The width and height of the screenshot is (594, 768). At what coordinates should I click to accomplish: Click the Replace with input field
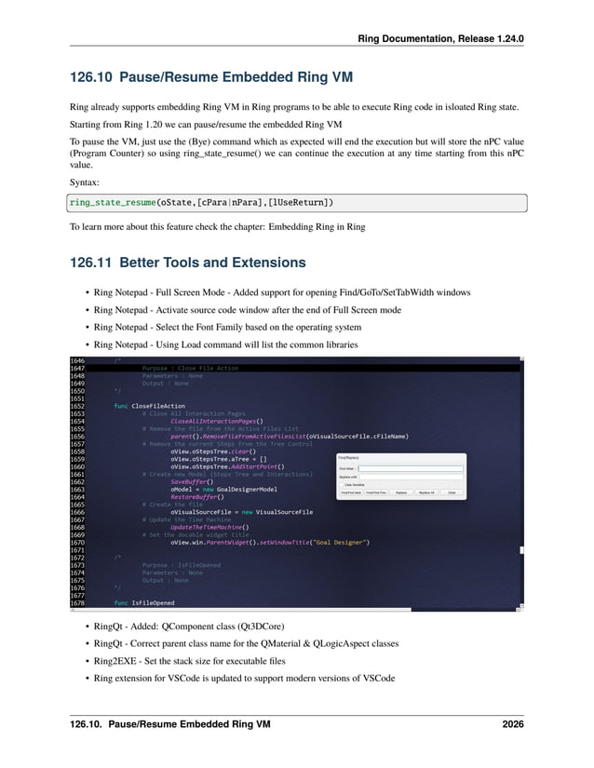click(411, 477)
